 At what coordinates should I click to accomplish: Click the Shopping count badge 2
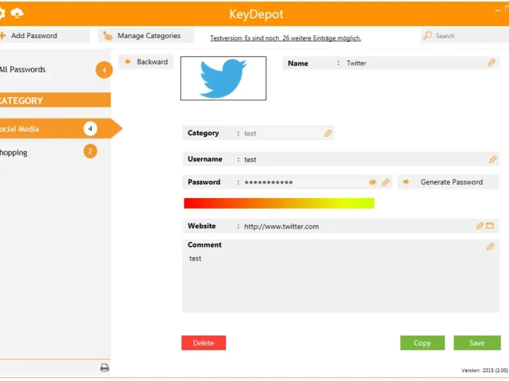(90, 151)
